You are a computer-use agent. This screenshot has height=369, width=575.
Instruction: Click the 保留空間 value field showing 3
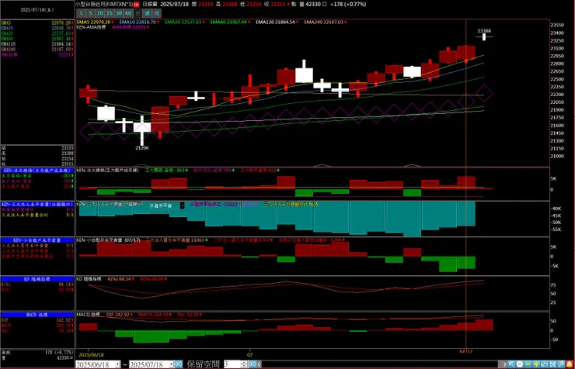tap(232, 364)
